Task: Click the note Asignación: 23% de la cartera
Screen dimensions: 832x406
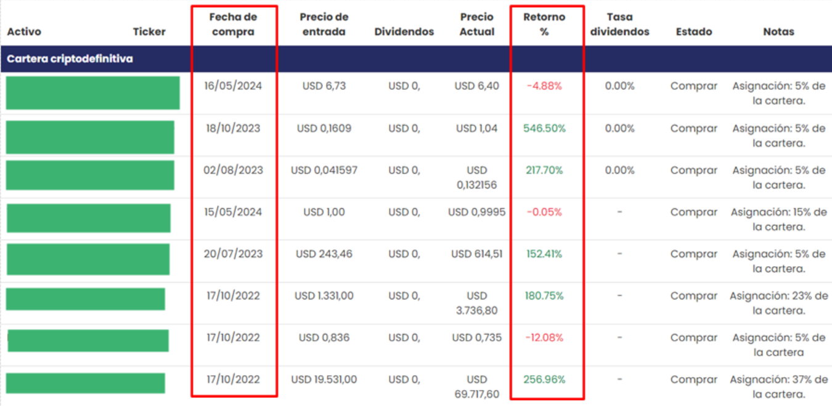Action: pos(779,303)
